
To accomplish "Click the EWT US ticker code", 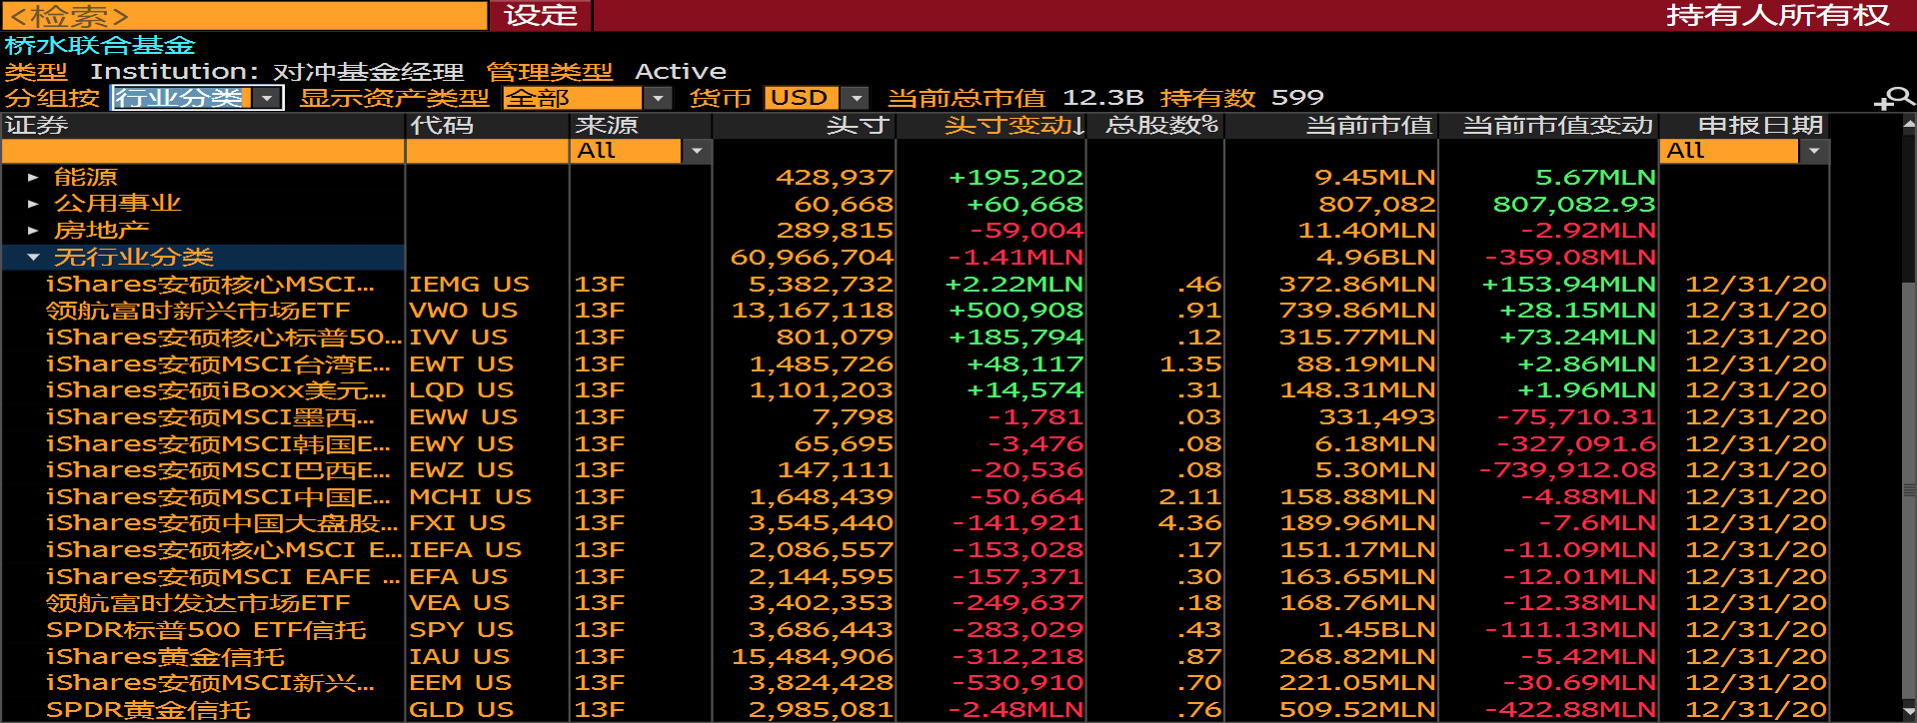I will (462, 363).
